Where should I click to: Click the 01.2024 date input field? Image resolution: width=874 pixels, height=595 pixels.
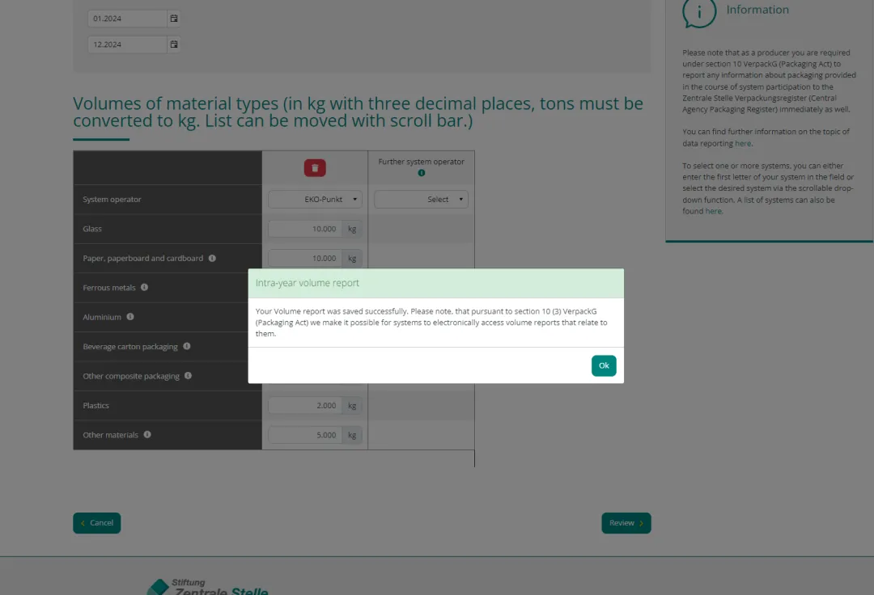127,18
